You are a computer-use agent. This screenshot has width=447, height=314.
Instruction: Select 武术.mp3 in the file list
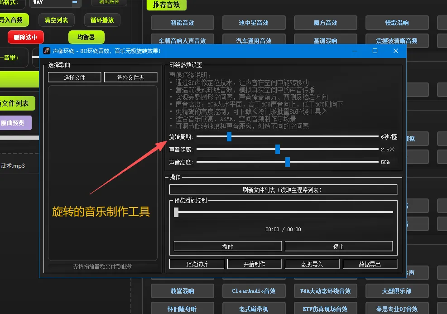tap(13, 166)
